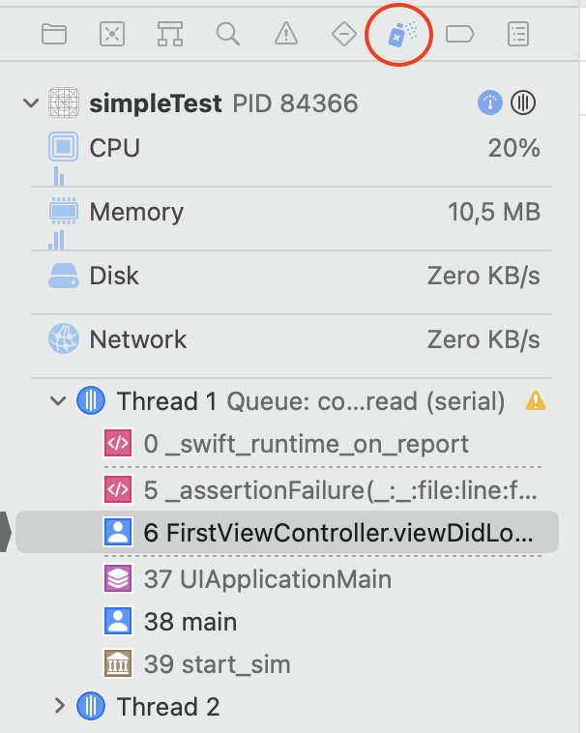Open the Network gauge row

(x=290, y=339)
